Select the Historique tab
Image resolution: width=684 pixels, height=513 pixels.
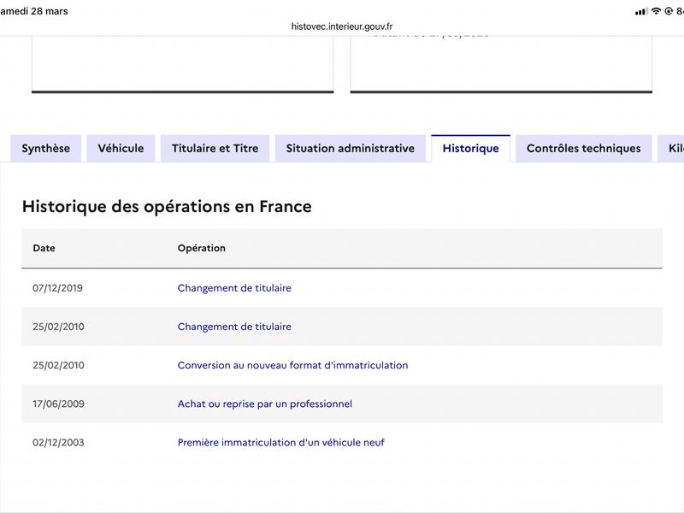[470, 148]
